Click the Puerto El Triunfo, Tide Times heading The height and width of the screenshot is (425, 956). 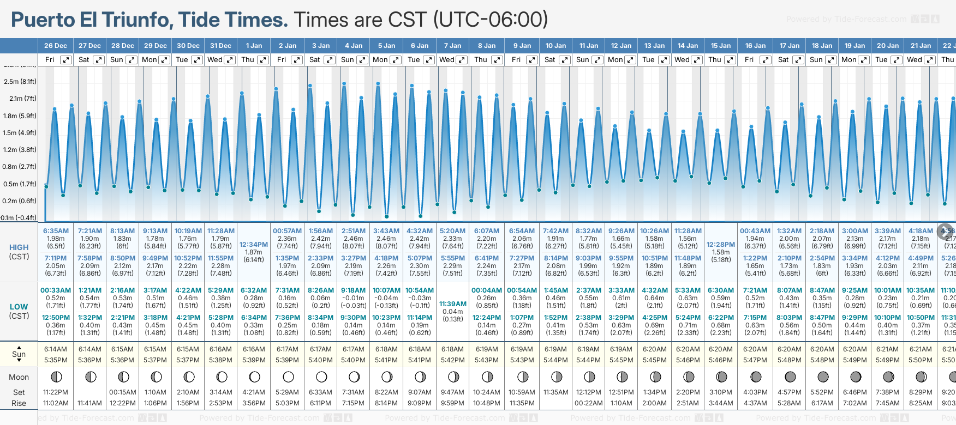point(150,20)
